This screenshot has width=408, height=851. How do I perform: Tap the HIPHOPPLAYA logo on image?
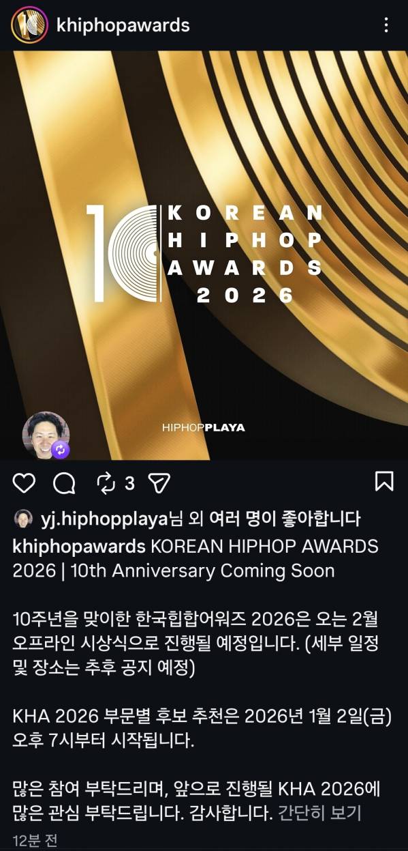204,428
